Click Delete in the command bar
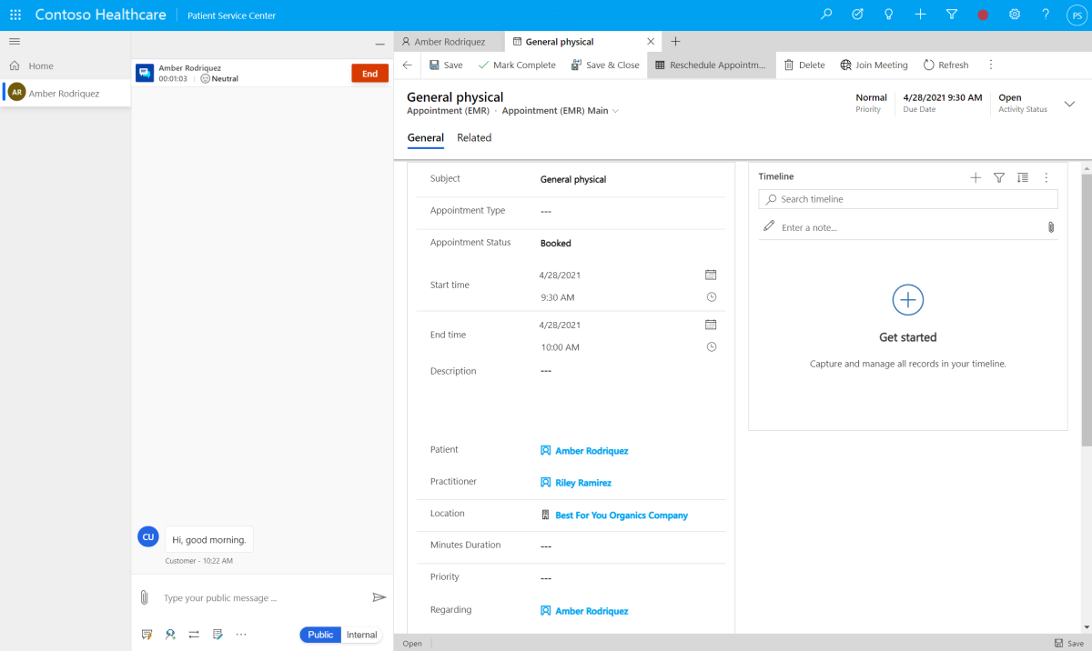The width and height of the screenshot is (1092, 651). pos(804,65)
